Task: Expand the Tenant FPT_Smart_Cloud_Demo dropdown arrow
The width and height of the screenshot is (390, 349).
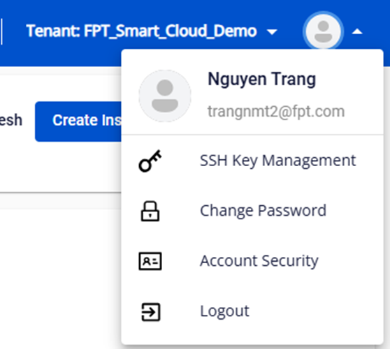Action: (x=272, y=32)
